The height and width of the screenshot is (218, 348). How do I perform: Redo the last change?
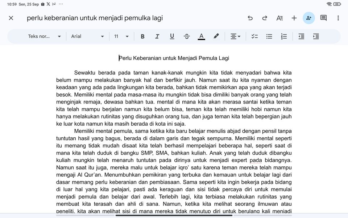pyautogui.click(x=265, y=18)
